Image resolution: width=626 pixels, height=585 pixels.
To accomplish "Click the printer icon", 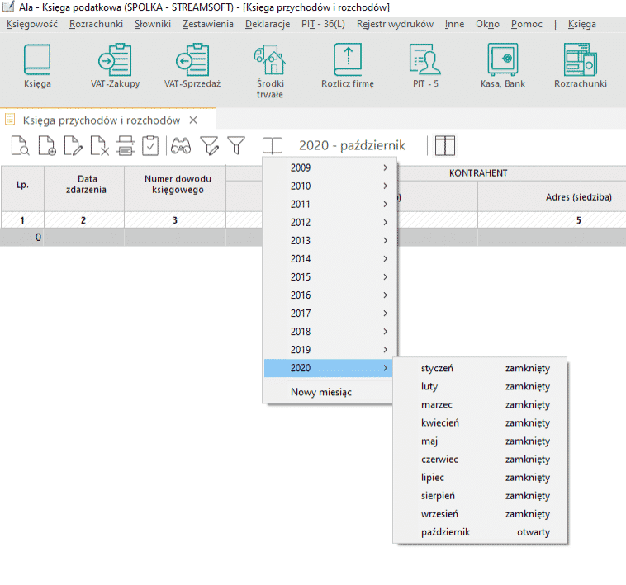I will [126, 145].
